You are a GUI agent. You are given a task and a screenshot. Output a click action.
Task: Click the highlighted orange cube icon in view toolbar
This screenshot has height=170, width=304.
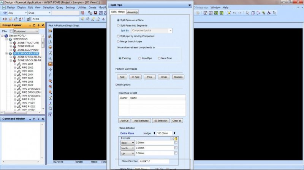click(x=50, y=64)
